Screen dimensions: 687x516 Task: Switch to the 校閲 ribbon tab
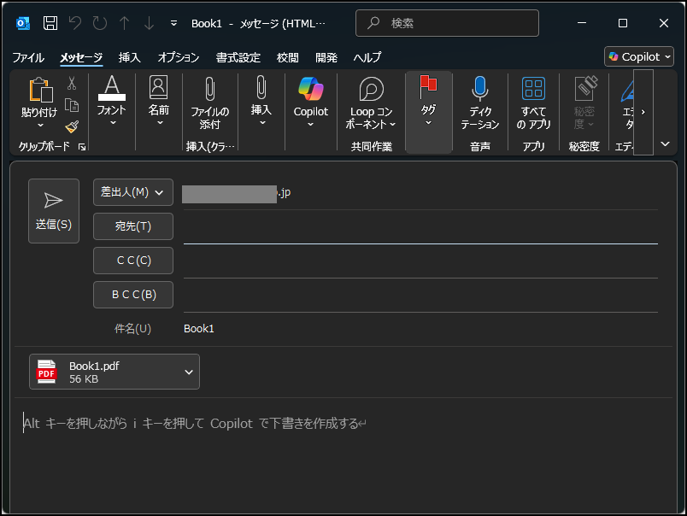287,57
